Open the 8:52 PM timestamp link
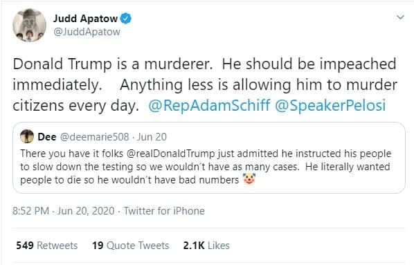 click(30, 211)
